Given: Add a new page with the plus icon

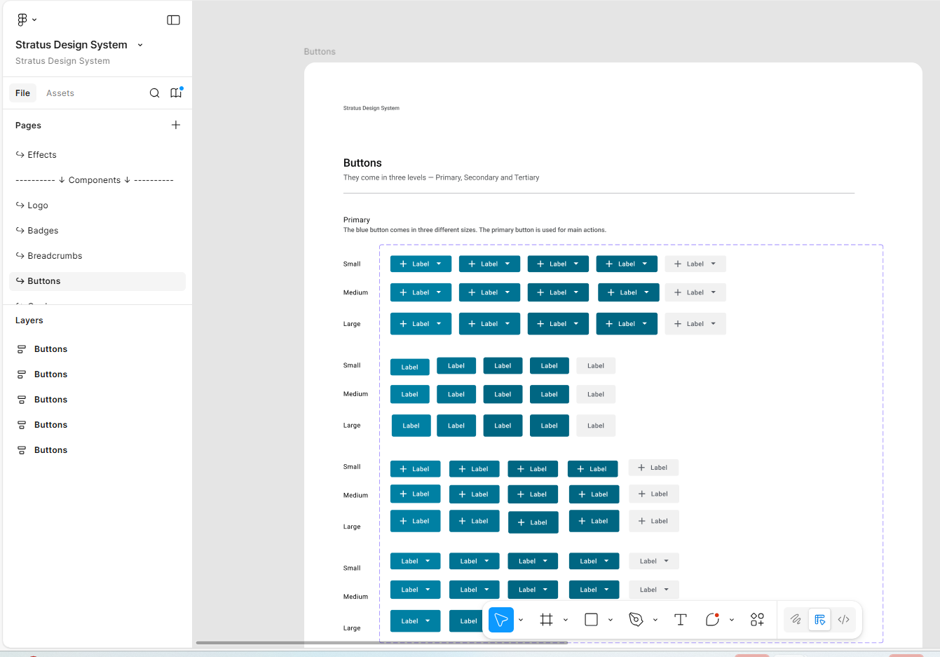Looking at the screenshot, I should click(x=176, y=125).
